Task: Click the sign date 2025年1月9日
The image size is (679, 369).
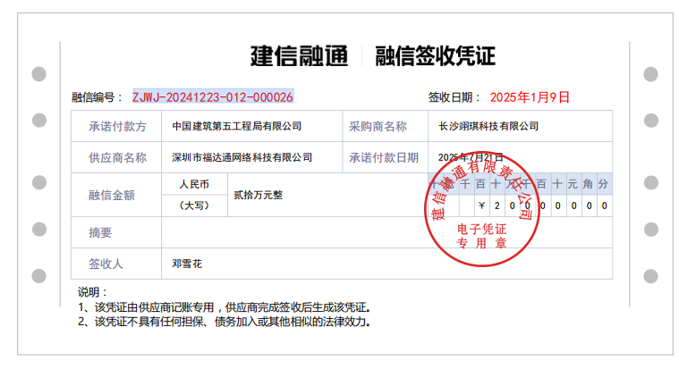Action: [x=530, y=96]
